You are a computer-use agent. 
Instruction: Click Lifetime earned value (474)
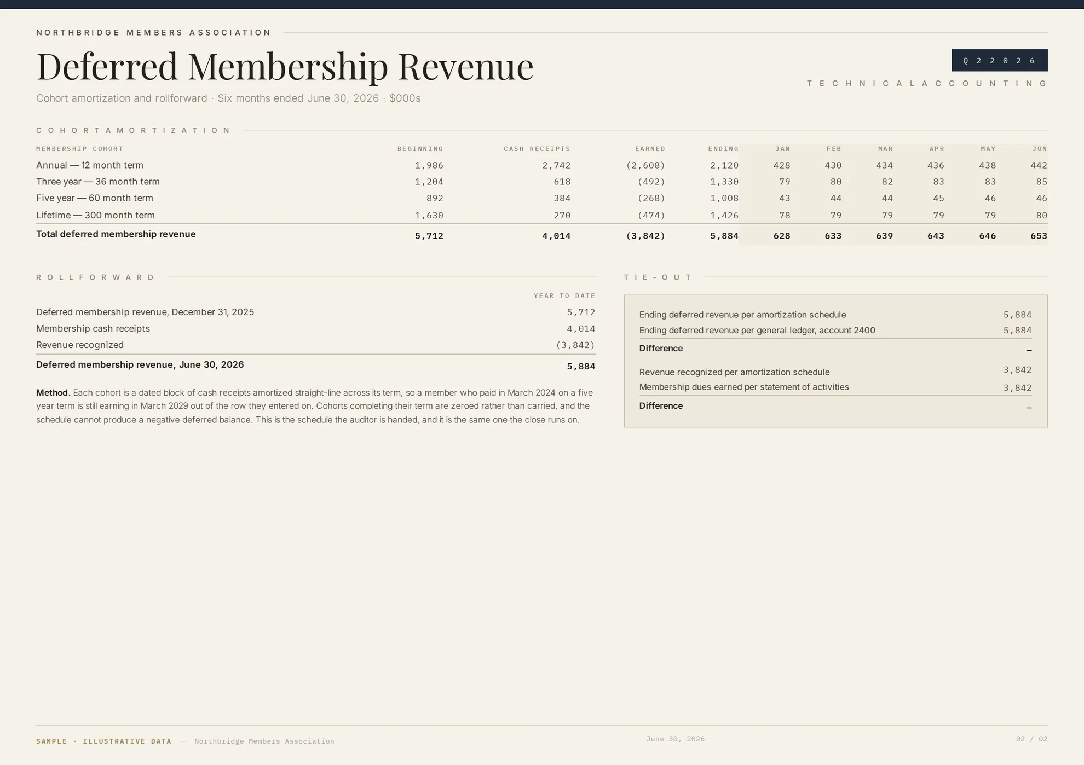click(x=651, y=216)
